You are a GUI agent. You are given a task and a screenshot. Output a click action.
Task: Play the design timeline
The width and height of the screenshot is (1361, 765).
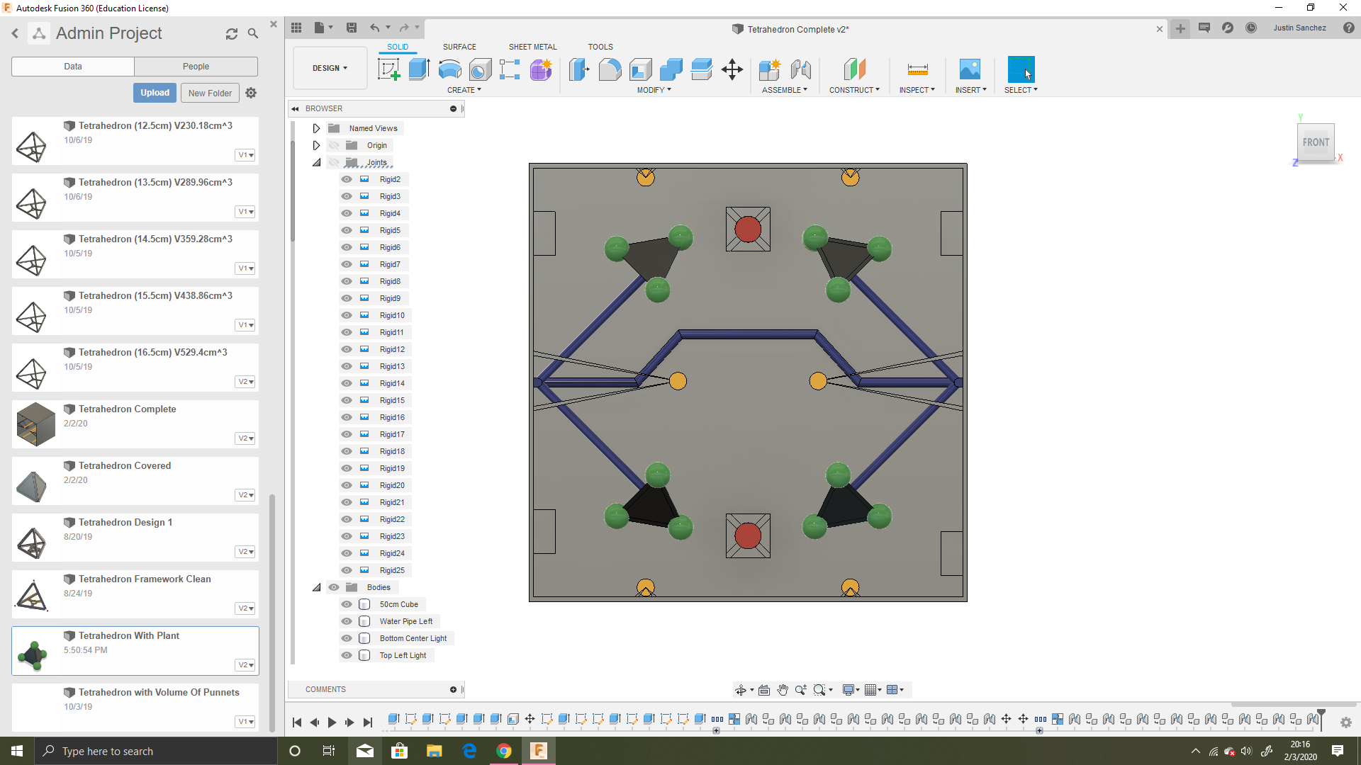pos(332,722)
